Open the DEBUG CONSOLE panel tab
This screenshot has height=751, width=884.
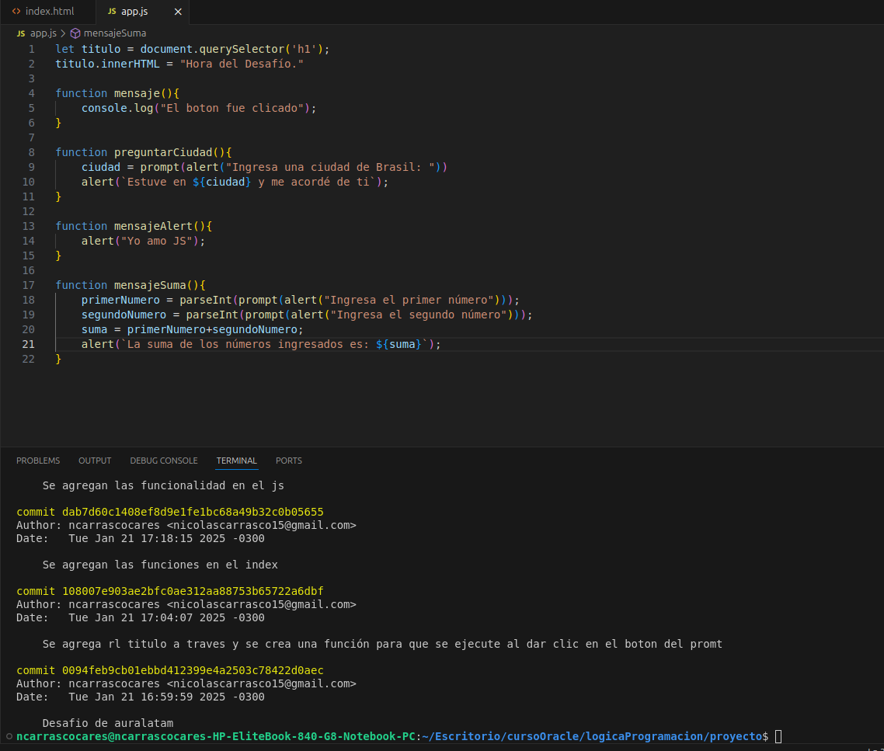click(163, 461)
